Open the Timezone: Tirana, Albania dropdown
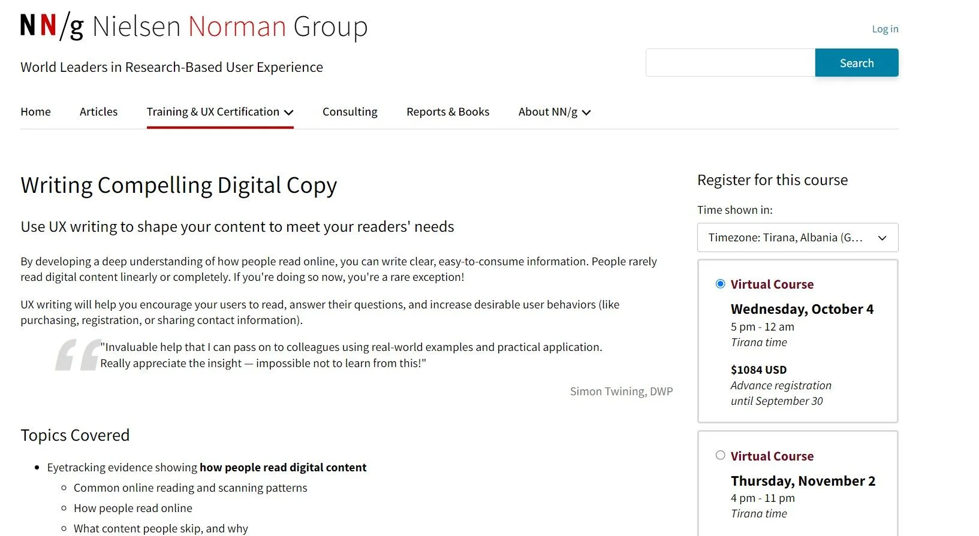Image resolution: width=979 pixels, height=536 pixels. click(x=797, y=238)
